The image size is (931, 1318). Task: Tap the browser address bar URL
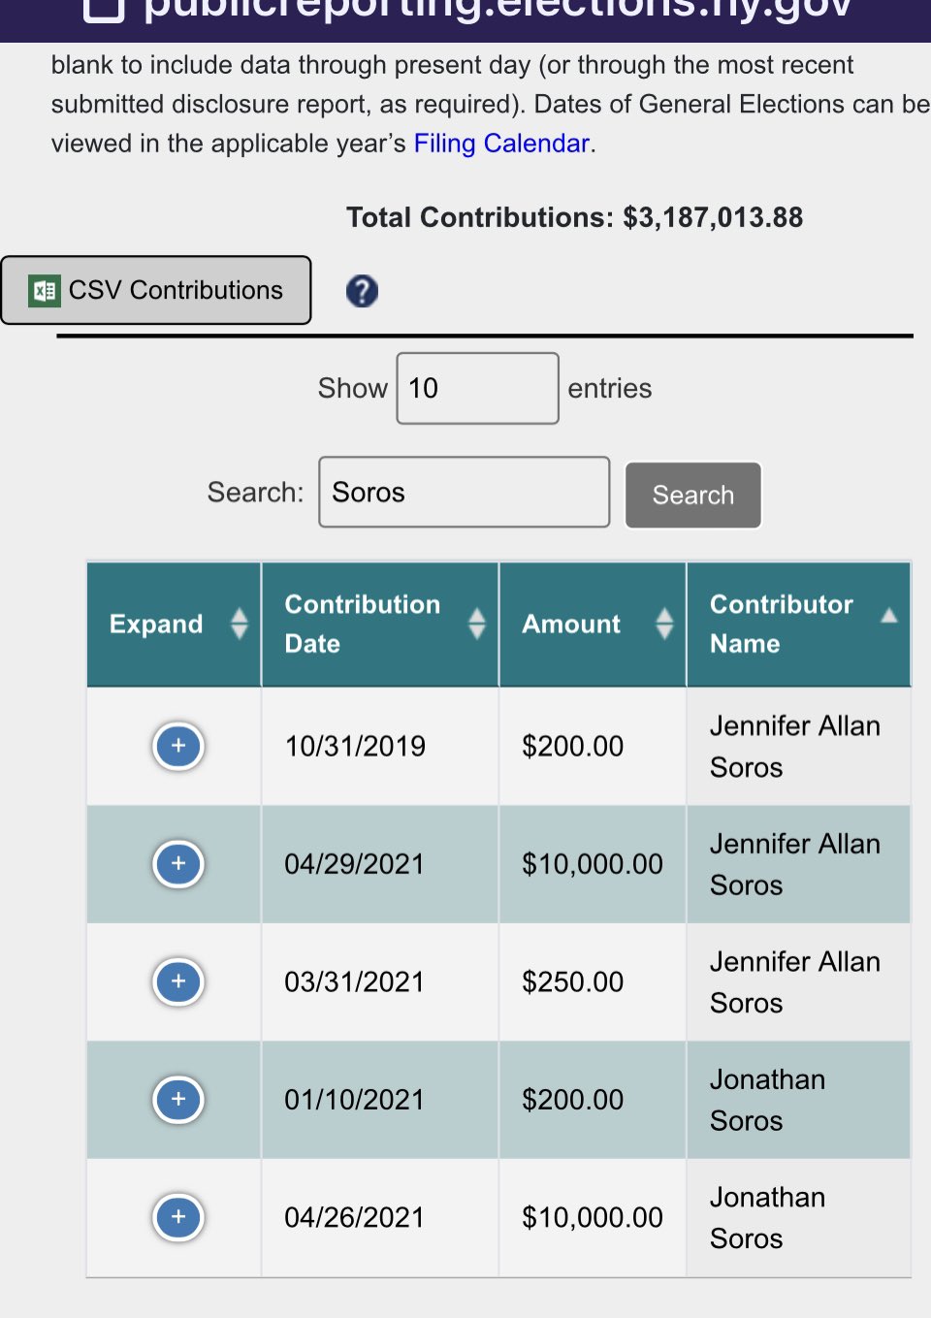(x=498, y=10)
